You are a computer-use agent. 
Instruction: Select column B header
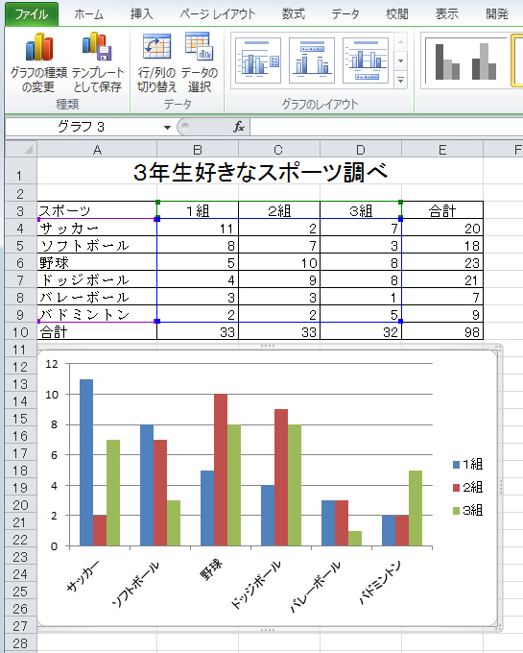198,150
